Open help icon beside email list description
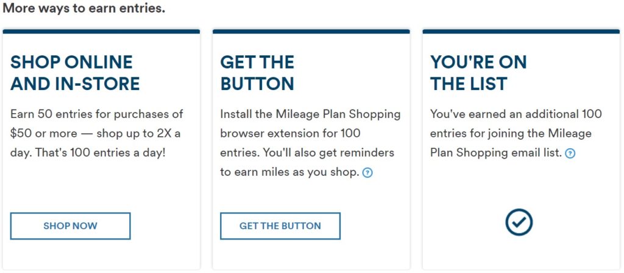Viewport: 624px width, 273px height. (570, 153)
